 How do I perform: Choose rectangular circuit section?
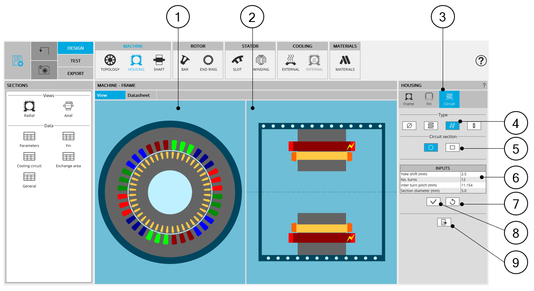pyautogui.click(x=452, y=148)
